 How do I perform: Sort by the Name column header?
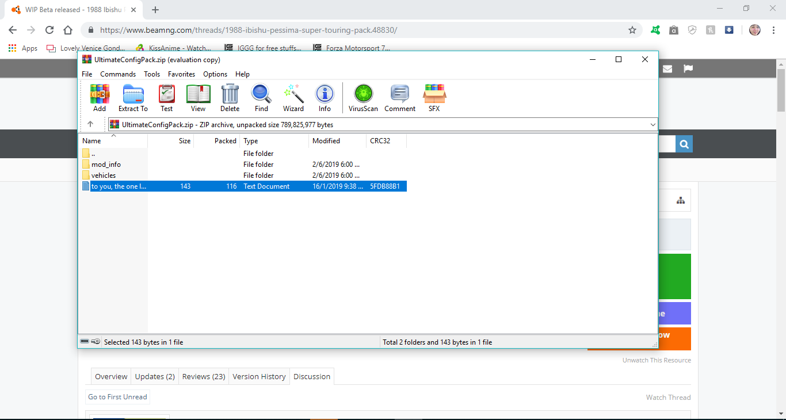tap(113, 141)
